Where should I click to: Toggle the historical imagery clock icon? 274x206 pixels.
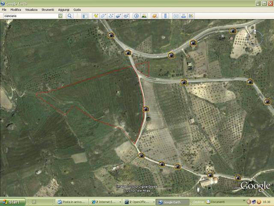[x=136, y=16]
